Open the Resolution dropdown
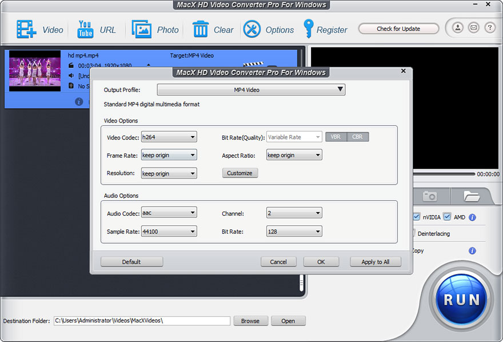This screenshot has height=342, width=503. point(169,173)
